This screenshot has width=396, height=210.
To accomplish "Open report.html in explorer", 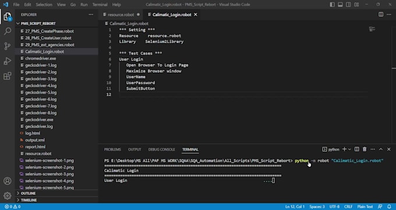I will [56, 147].
